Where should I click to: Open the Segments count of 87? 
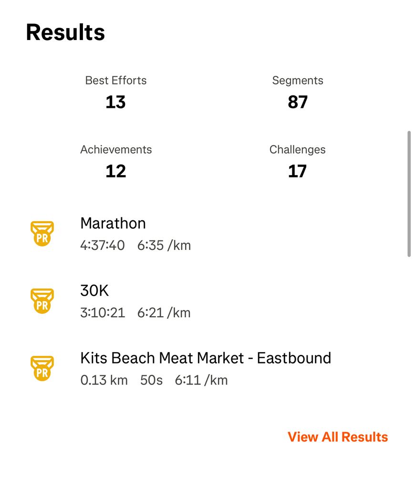[298, 102]
